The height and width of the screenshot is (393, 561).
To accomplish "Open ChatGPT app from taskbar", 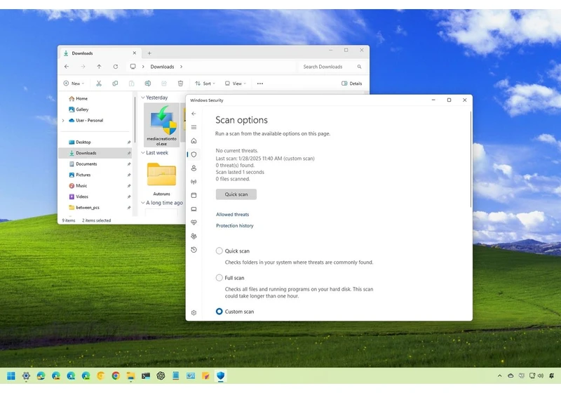I will (x=161, y=375).
